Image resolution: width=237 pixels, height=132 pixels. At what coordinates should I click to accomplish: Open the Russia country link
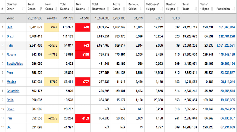[x=11, y=55]
